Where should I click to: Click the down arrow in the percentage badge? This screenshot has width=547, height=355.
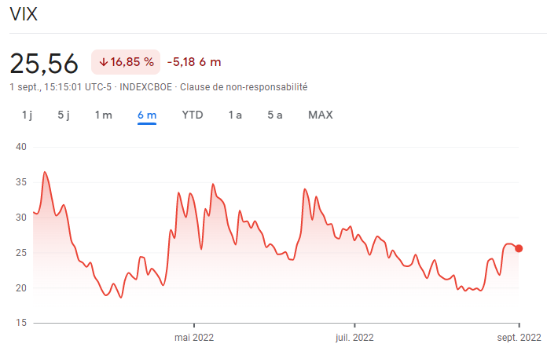(x=103, y=62)
